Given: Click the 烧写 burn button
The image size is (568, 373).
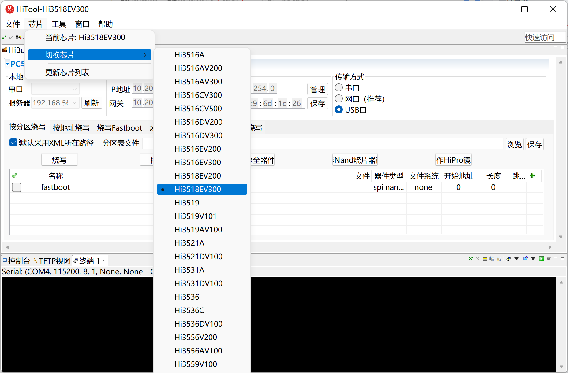Looking at the screenshot, I should [x=59, y=160].
